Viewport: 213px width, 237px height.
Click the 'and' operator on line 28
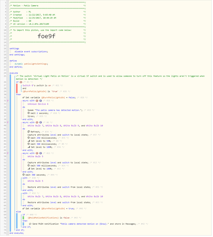point(24,89)
